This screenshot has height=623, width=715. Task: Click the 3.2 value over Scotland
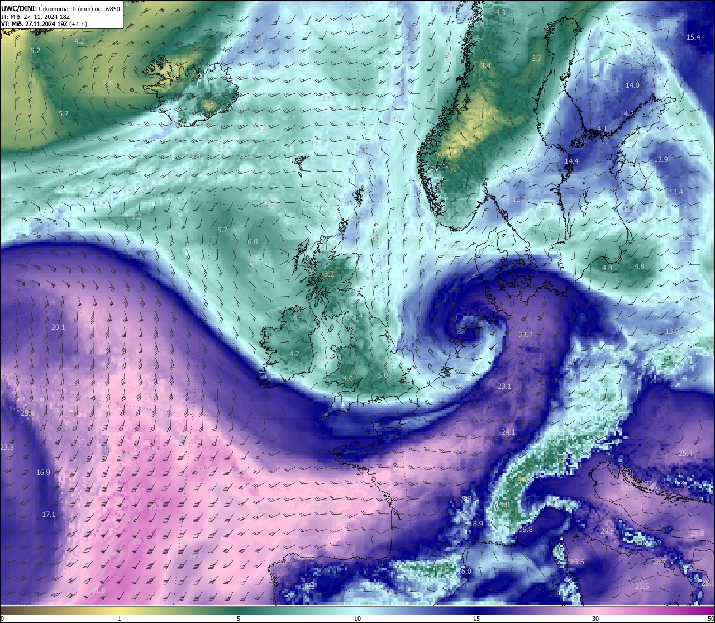(329, 274)
